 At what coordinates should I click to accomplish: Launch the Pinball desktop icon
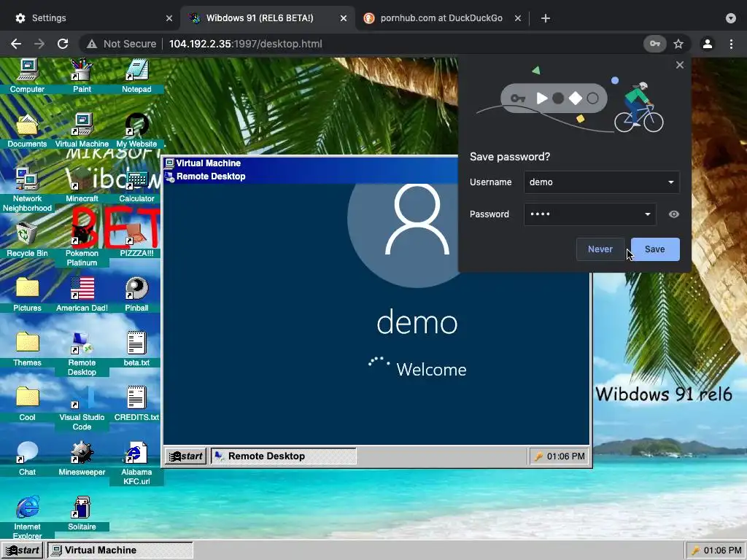click(x=136, y=295)
